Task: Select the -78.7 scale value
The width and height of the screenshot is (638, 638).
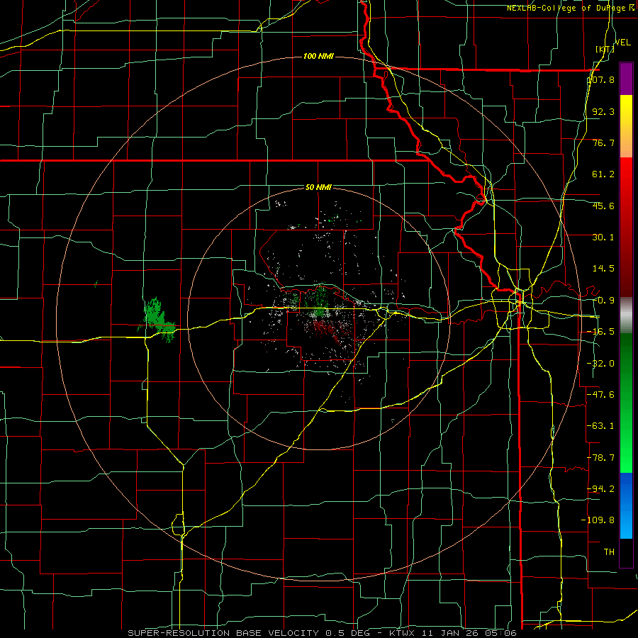Action: click(x=601, y=458)
